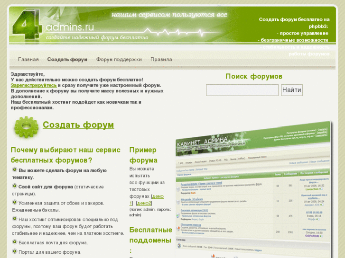
Task: Click the green 4admins.ru logo
Action: click(x=27, y=25)
